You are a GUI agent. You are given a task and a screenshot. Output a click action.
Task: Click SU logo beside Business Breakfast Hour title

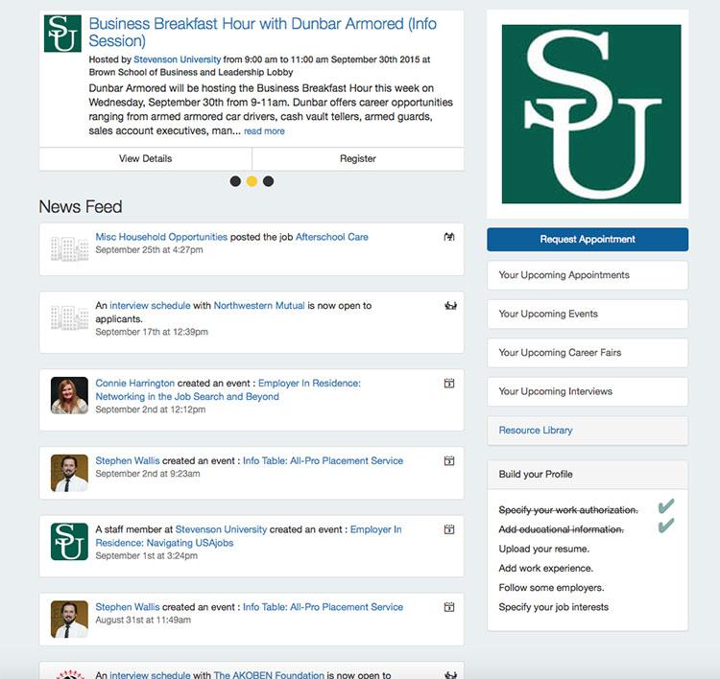pos(62,34)
